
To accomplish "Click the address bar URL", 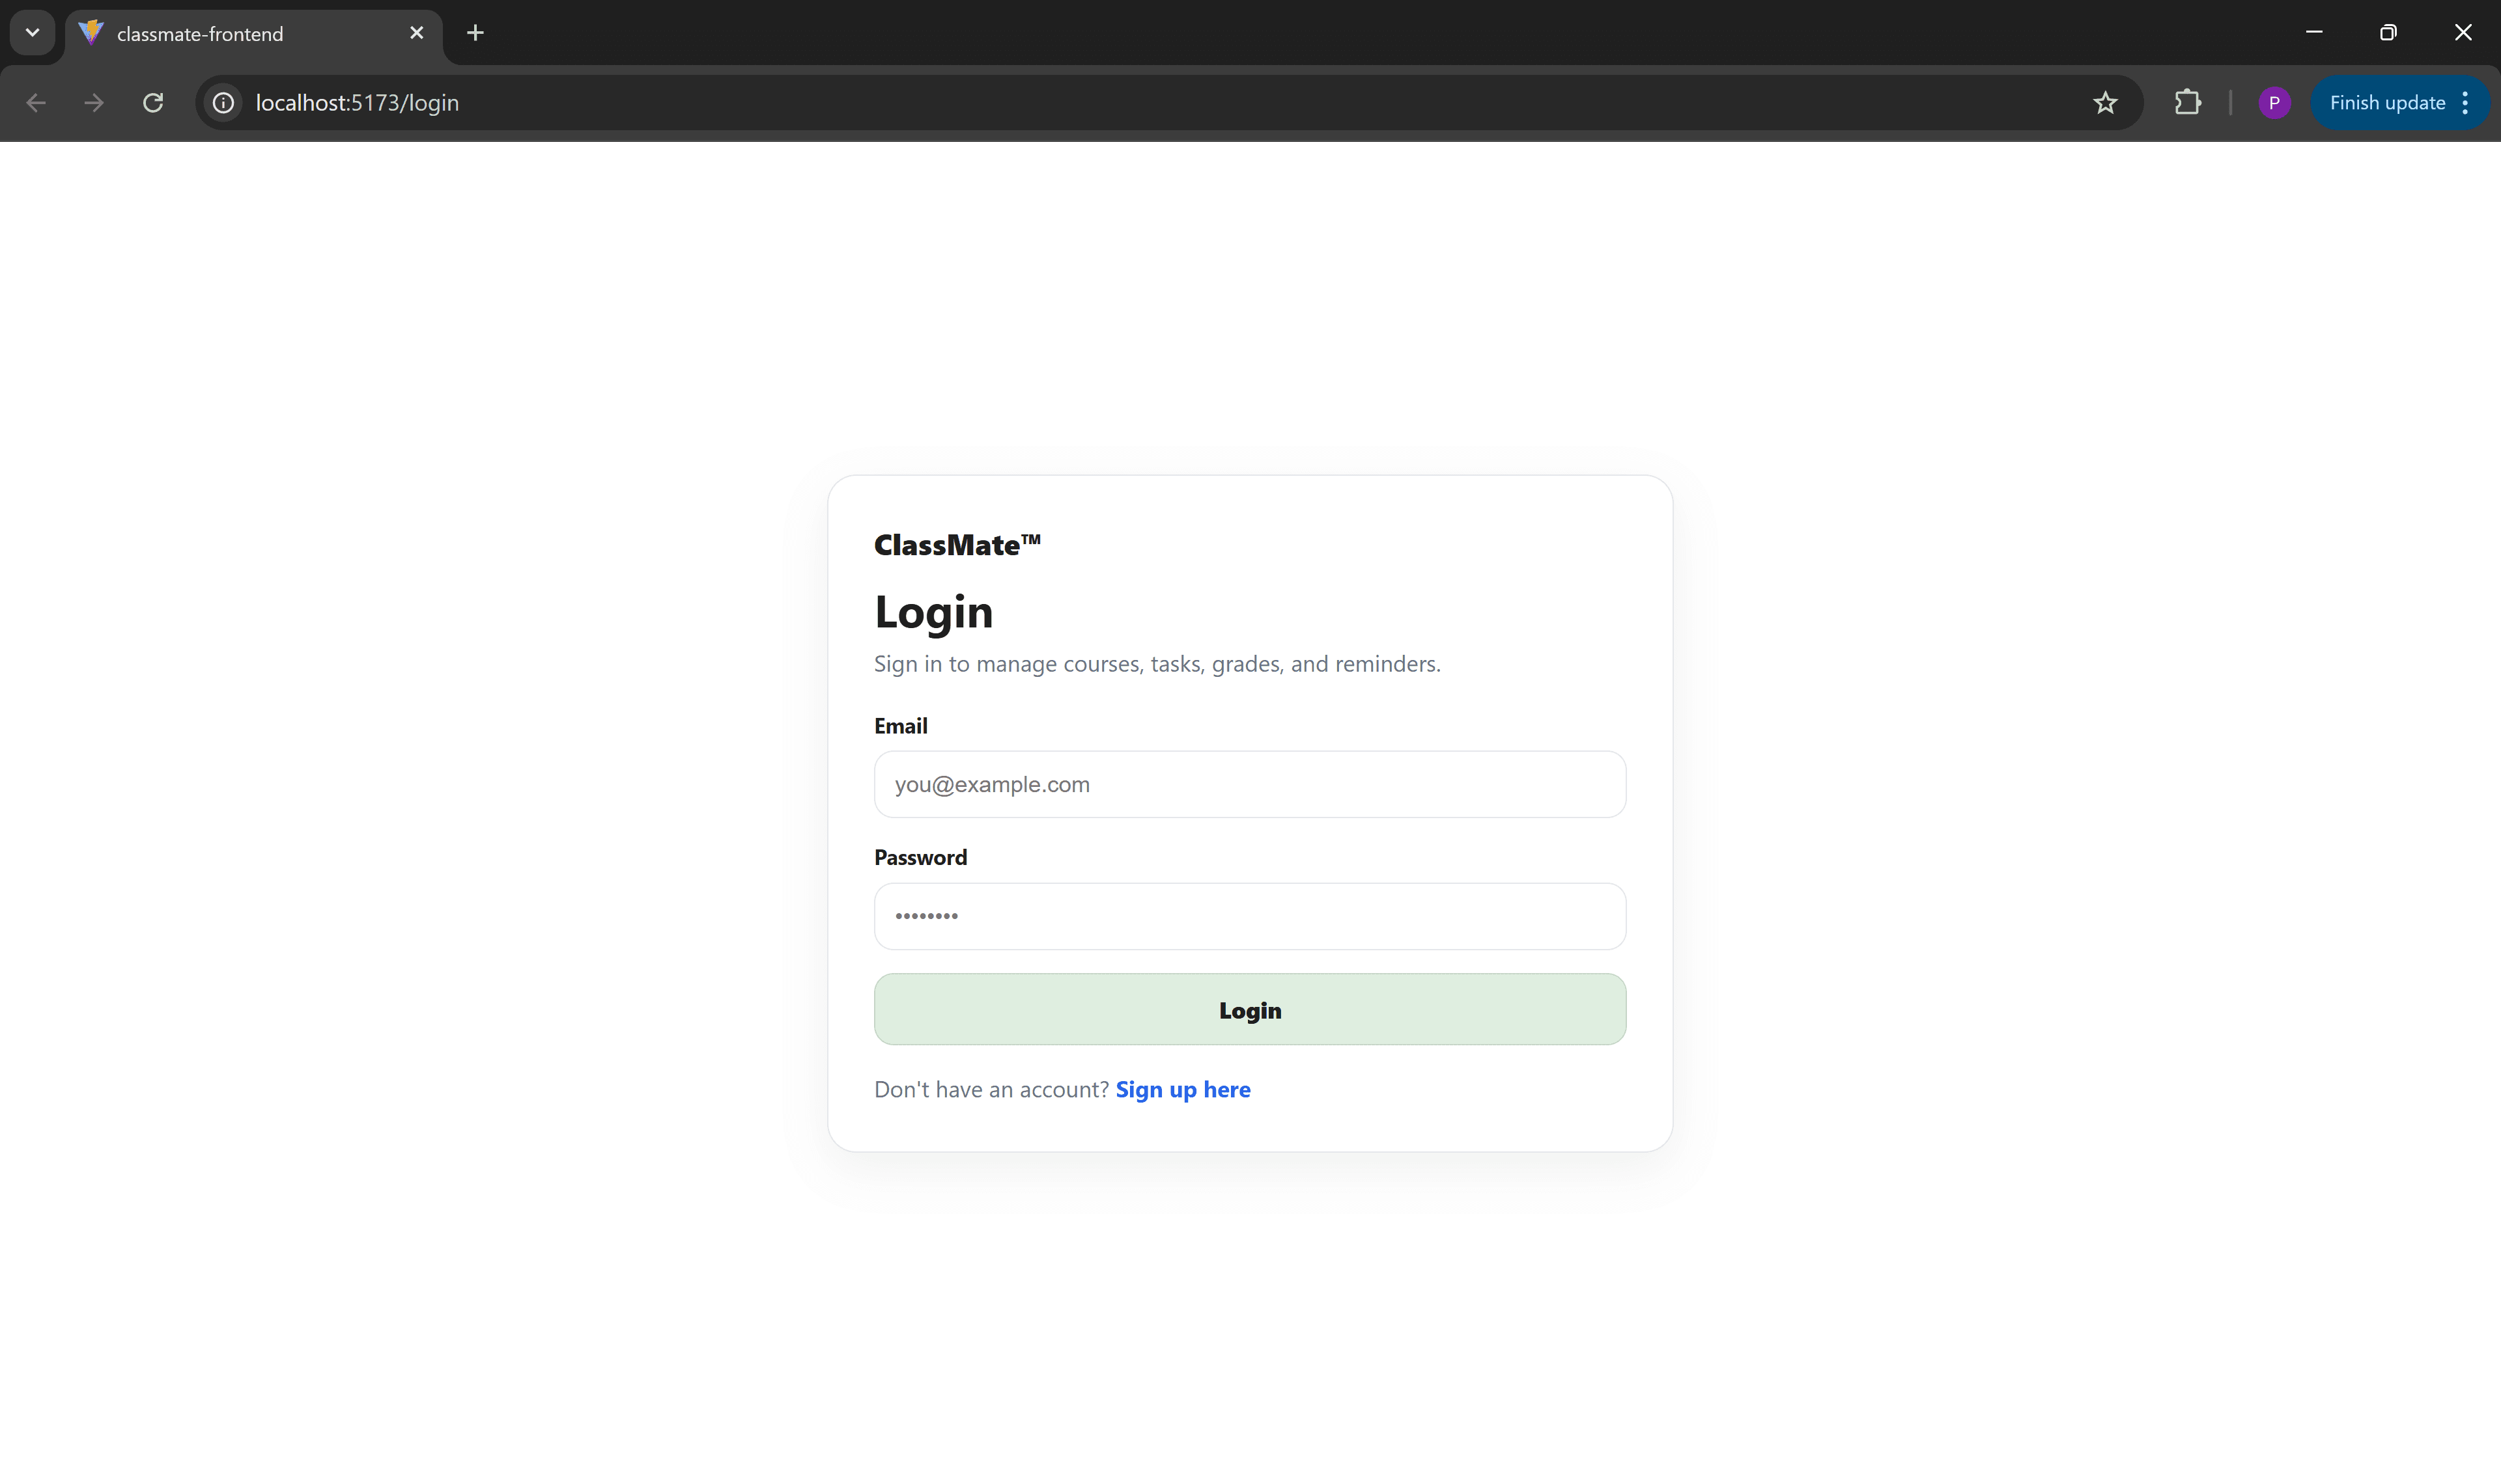I will pyautogui.click(x=356, y=102).
